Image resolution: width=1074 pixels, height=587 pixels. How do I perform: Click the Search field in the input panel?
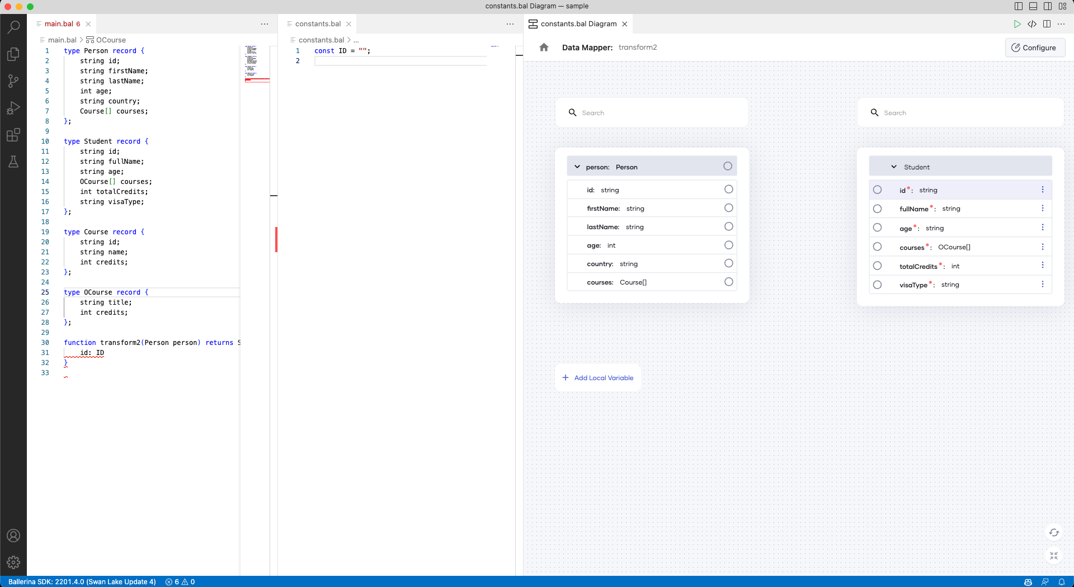[x=651, y=112]
